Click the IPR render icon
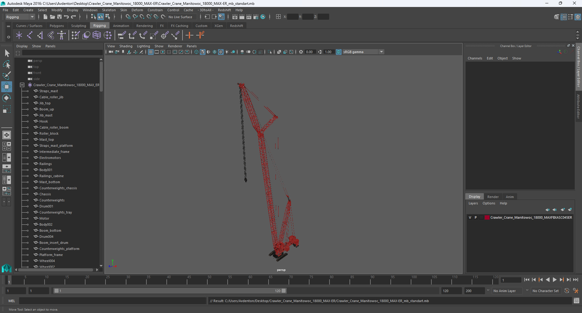 point(249,17)
